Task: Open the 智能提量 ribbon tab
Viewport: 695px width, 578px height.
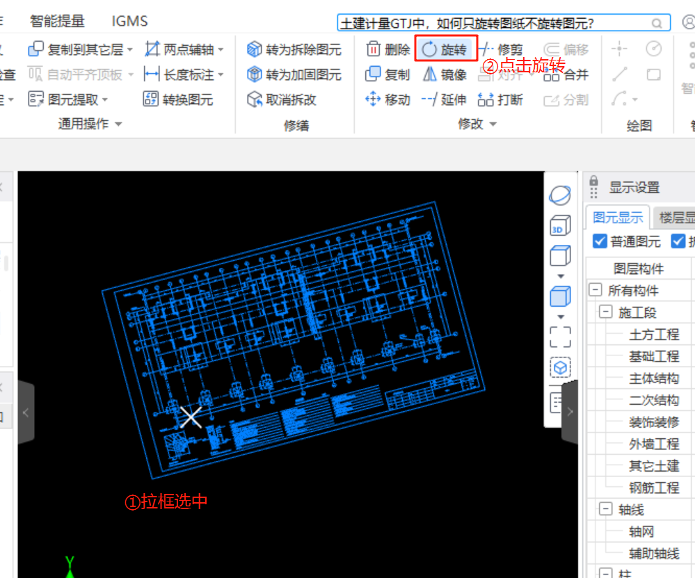Action: click(x=57, y=21)
